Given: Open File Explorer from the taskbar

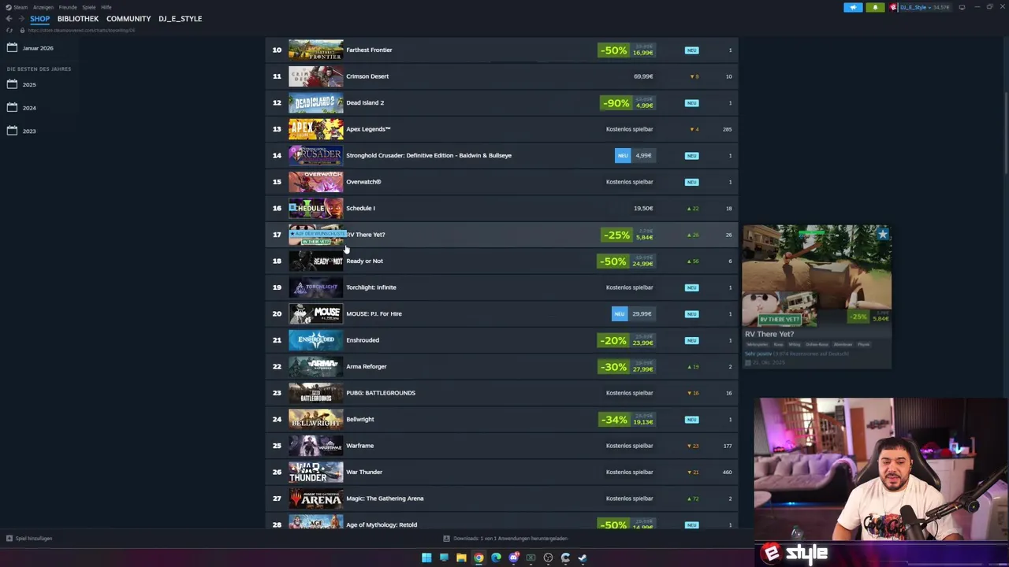Looking at the screenshot, I should [x=461, y=558].
